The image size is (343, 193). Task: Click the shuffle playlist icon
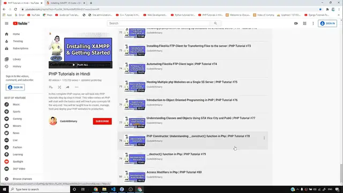[59, 87]
